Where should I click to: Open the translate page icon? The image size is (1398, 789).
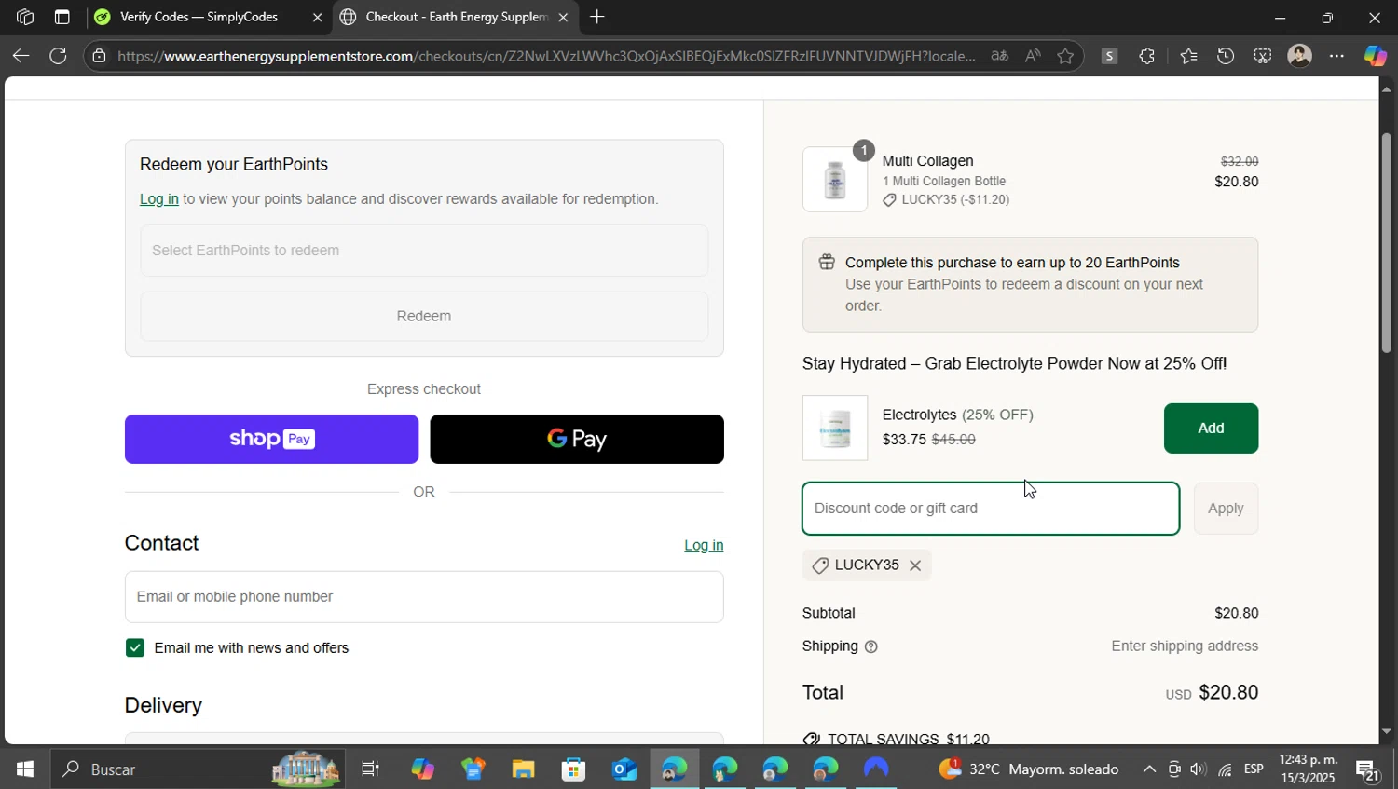pyautogui.click(x=999, y=56)
